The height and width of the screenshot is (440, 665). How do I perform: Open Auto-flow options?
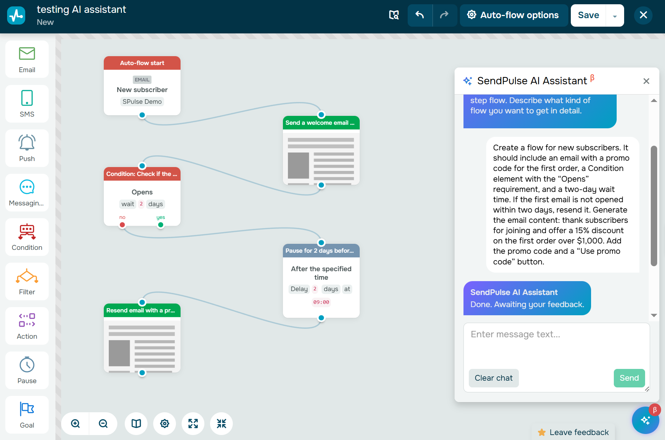[x=513, y=15]
